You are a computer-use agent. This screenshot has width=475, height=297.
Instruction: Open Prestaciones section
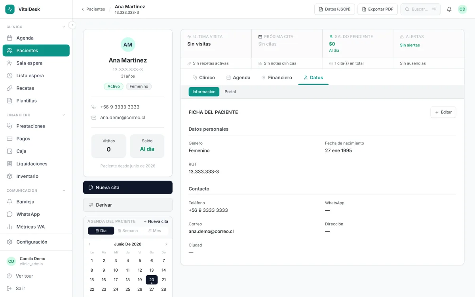36,126
